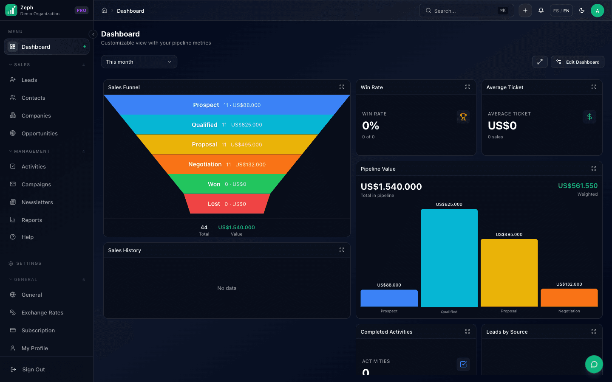
Task: Open the 'This month' date range dropdown
Action: click(139, 62)
